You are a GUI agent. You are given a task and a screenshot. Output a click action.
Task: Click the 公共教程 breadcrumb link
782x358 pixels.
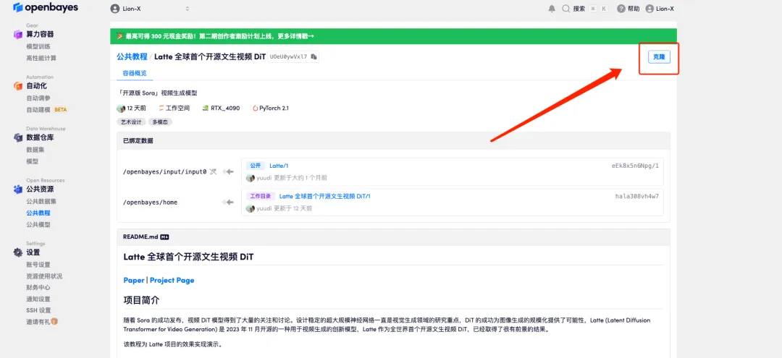[132, 56]
